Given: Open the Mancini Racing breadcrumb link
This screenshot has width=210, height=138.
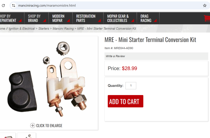Looking at the screenshot, I should pyautogui.click(x=63, y=29).
